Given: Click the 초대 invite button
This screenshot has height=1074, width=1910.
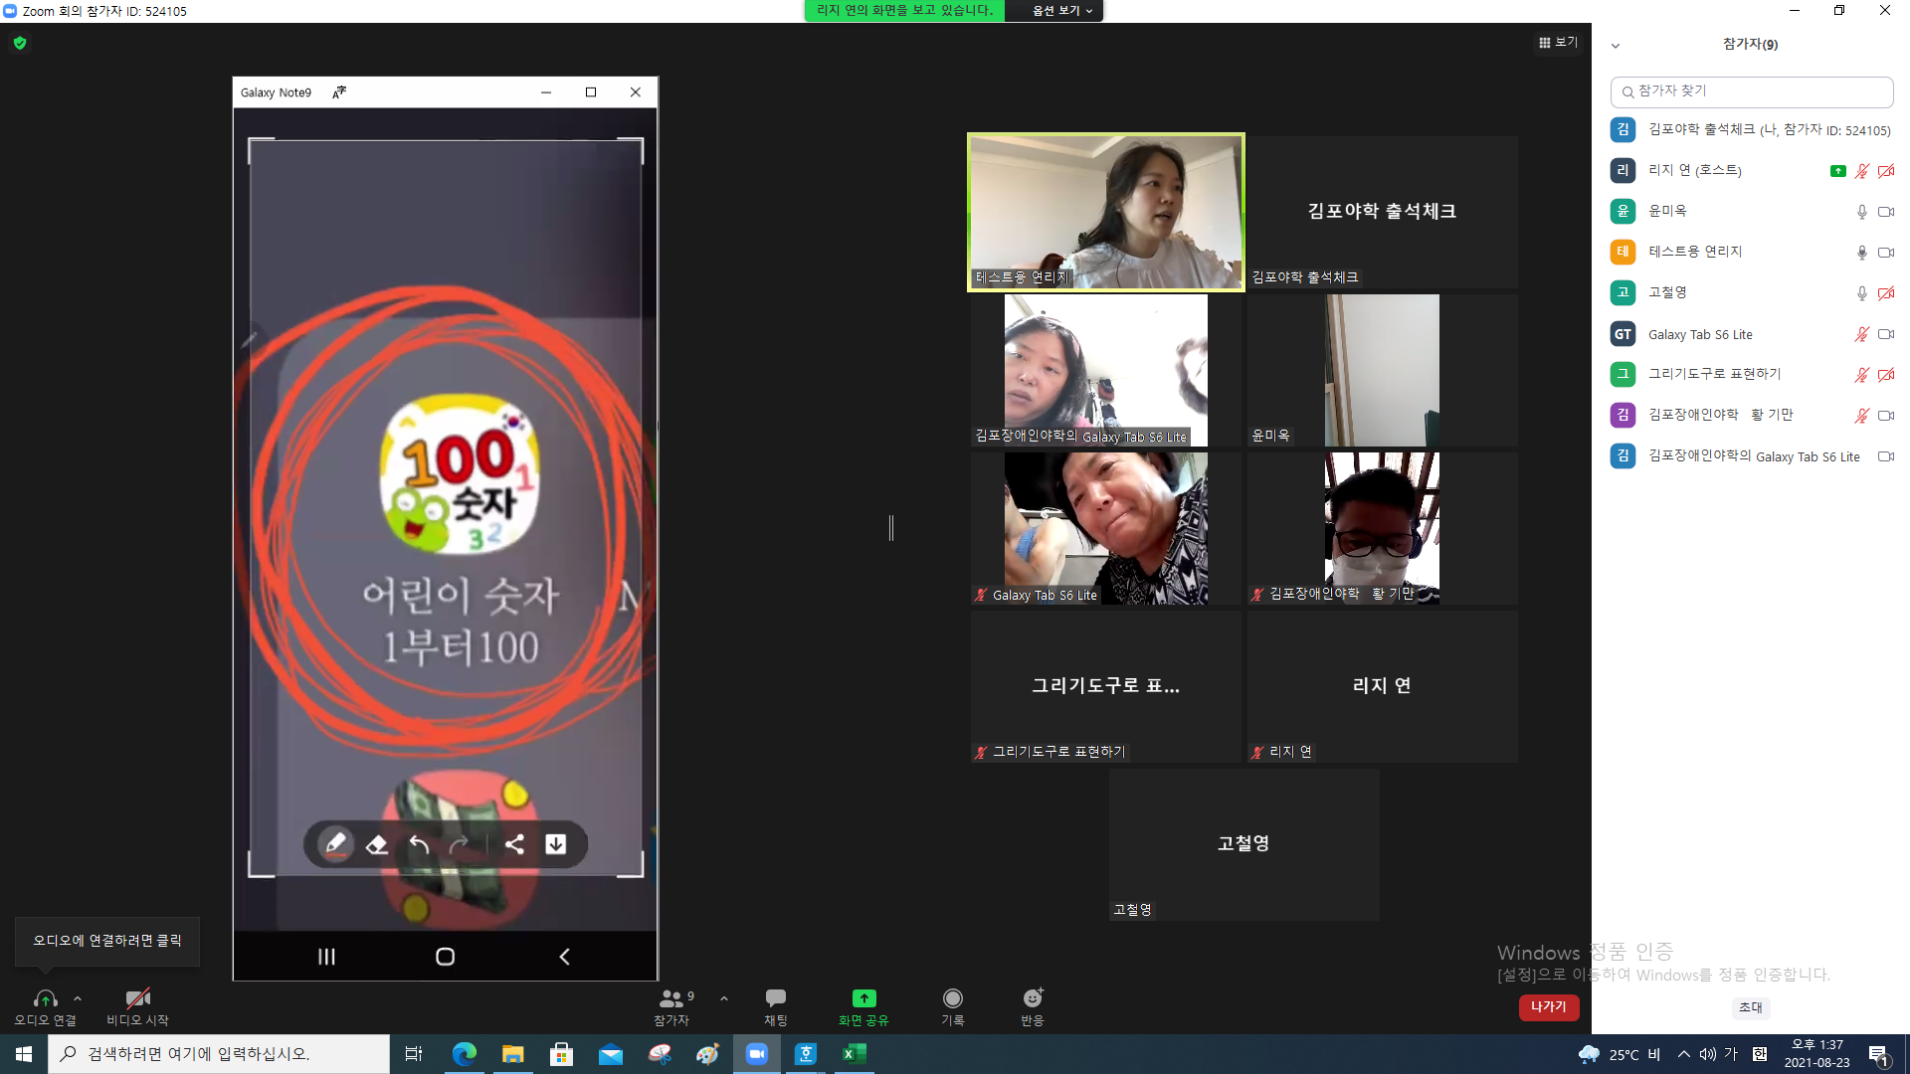Looking at the screenshot, I should point(1751,1008).
